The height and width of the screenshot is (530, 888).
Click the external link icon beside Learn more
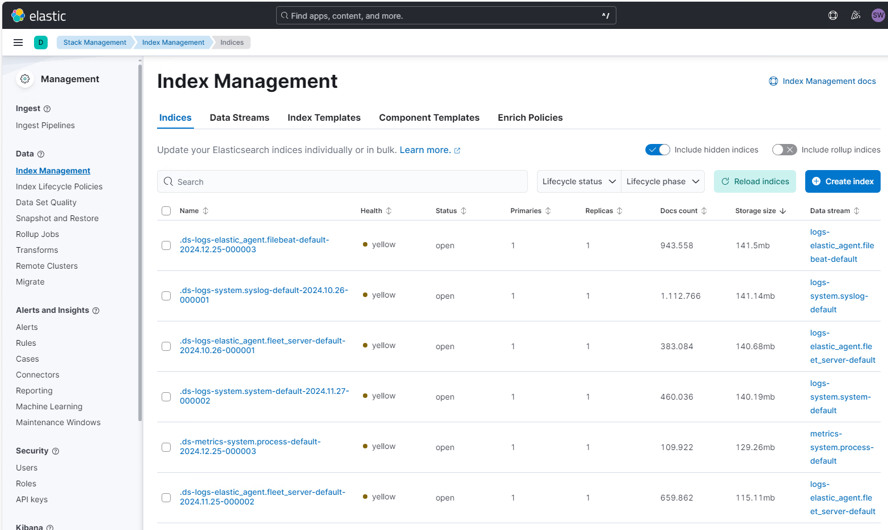point(458,151)
